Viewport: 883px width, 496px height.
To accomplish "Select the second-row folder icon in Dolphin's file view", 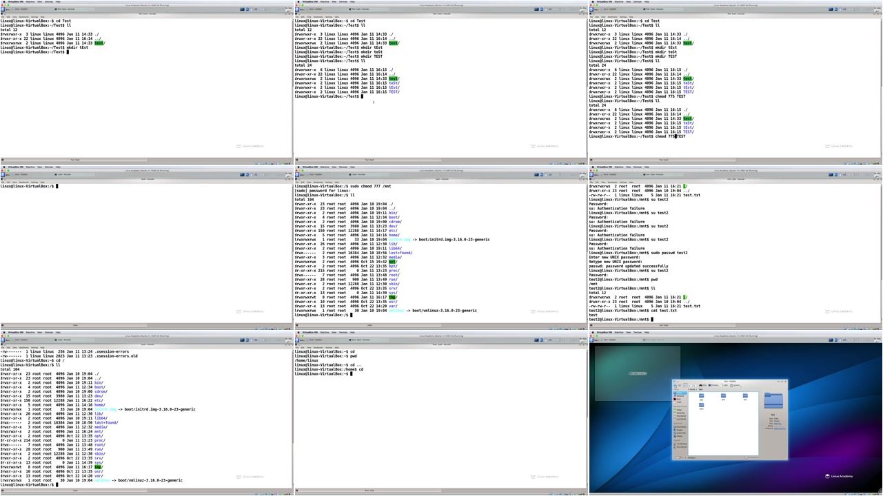I will [x=701, y=405].
